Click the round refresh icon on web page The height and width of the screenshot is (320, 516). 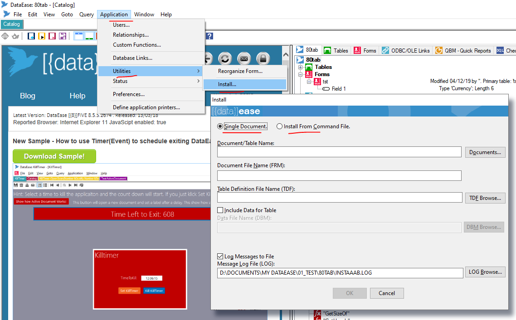coord(225,59)
